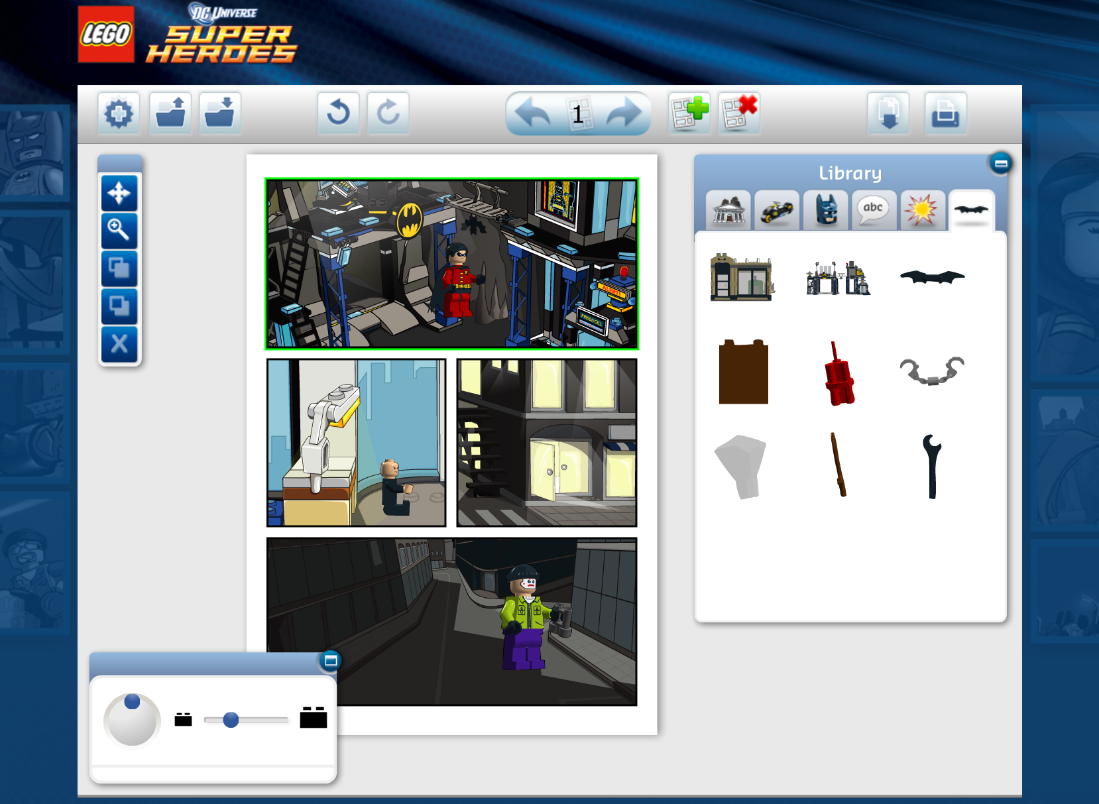1099x804 pixels.
Task: Choose the brown stick item in Library
Action: (839, 465)
